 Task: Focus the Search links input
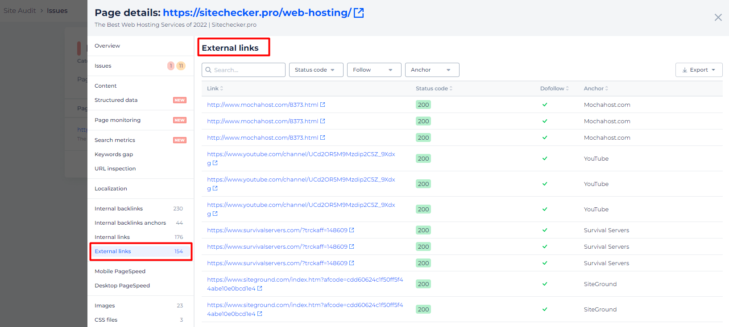click(244, 70)
